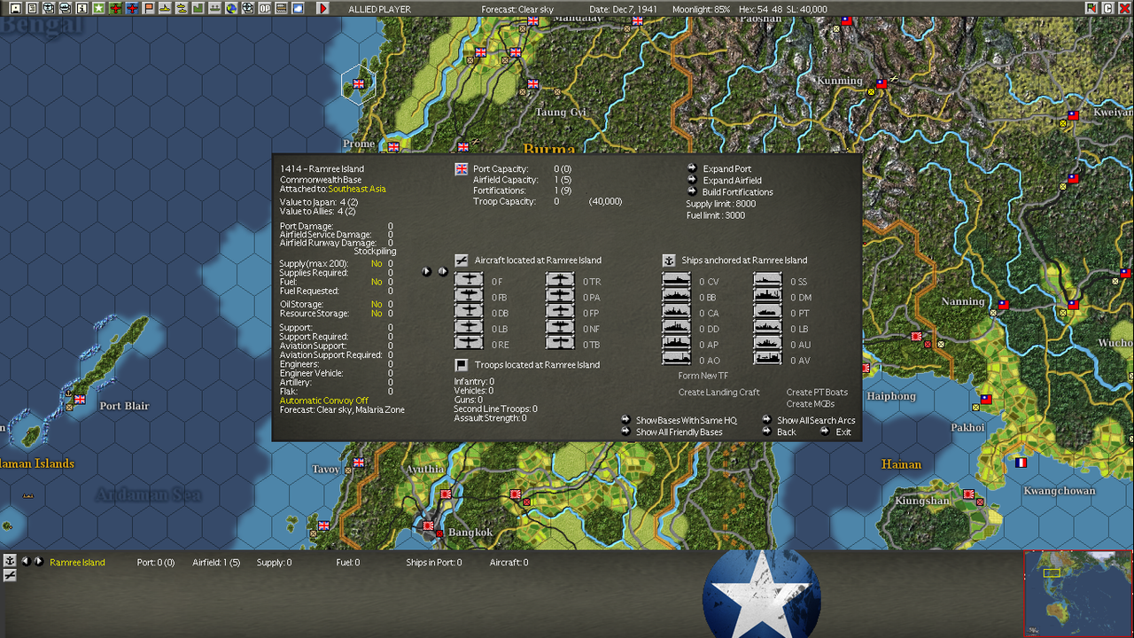
Task: Toggle Expand Airfield arrow button
Action: [x=693, y=180]
